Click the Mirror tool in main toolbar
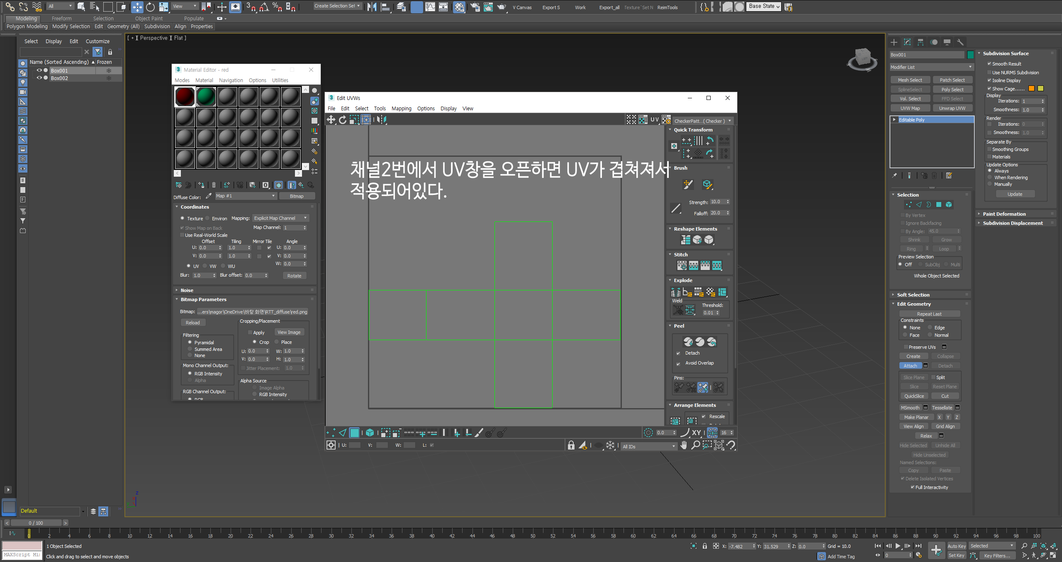Viewport: 1062px width, 562px height. (372, 7)
